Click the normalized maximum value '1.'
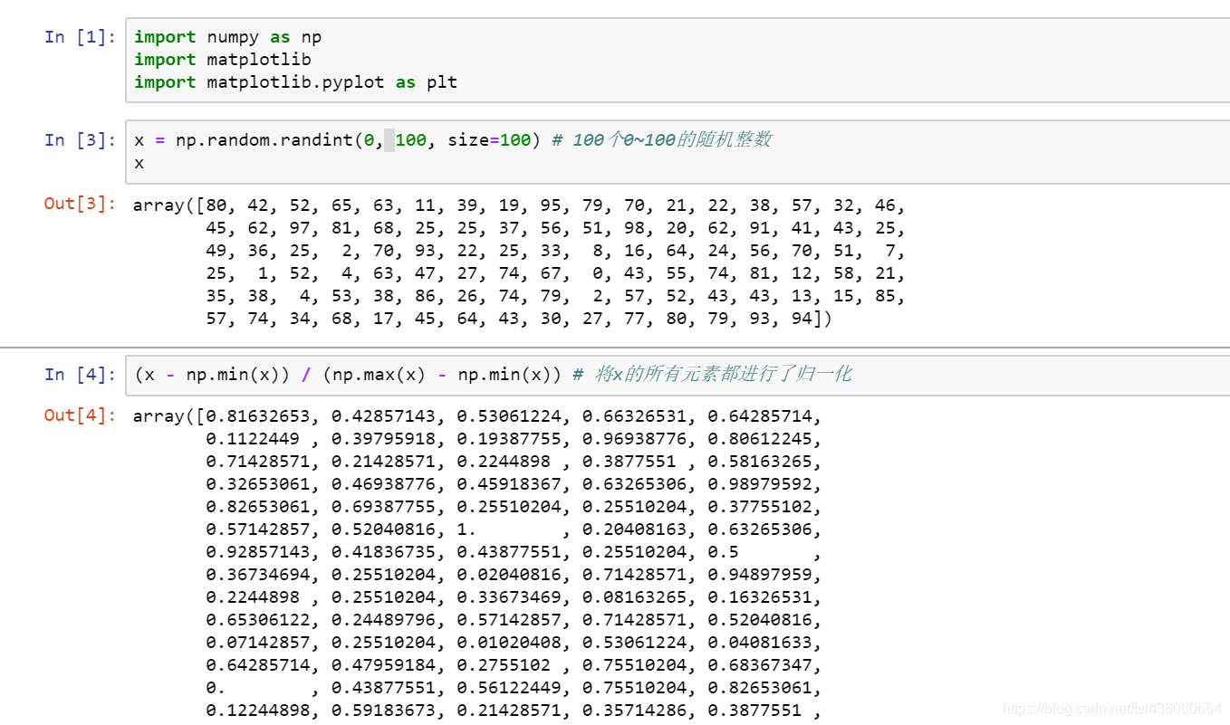The width and height of the screenshot is (1230, 725). click(467, 529)
